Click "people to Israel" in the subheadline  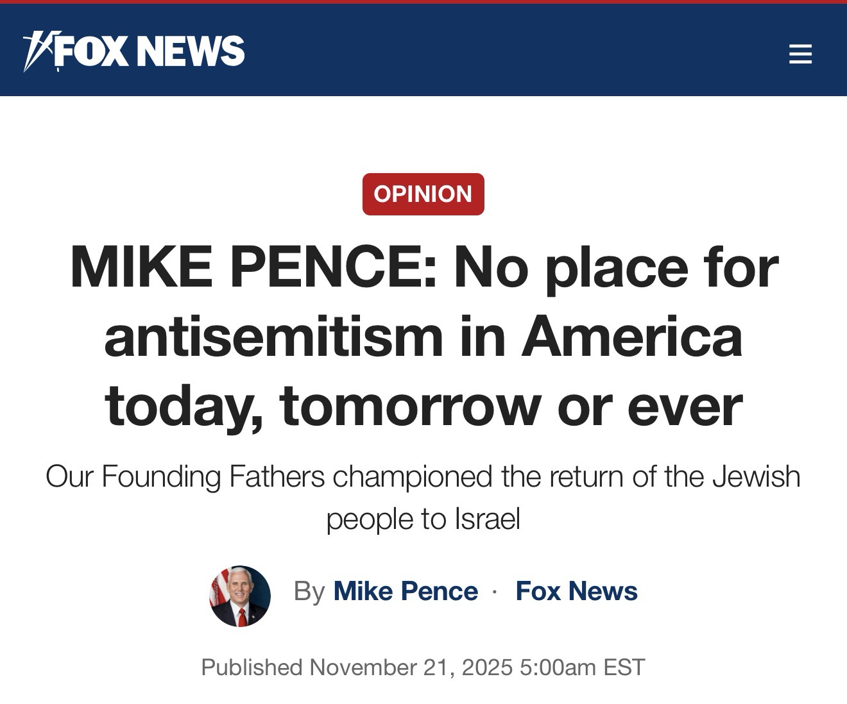[423, 519]
